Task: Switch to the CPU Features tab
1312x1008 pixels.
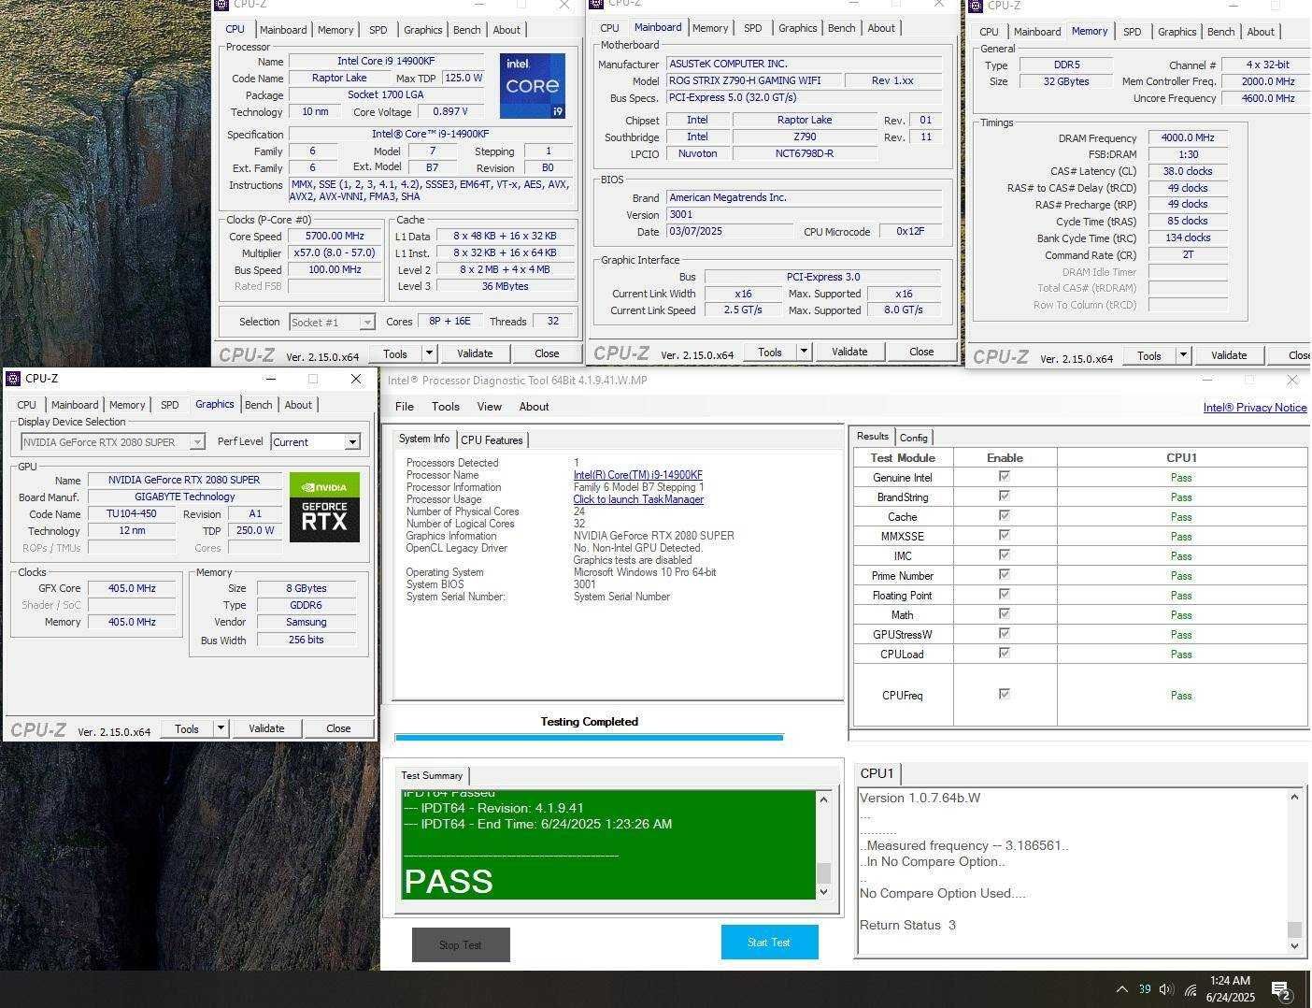Action: tap(492, 440)
